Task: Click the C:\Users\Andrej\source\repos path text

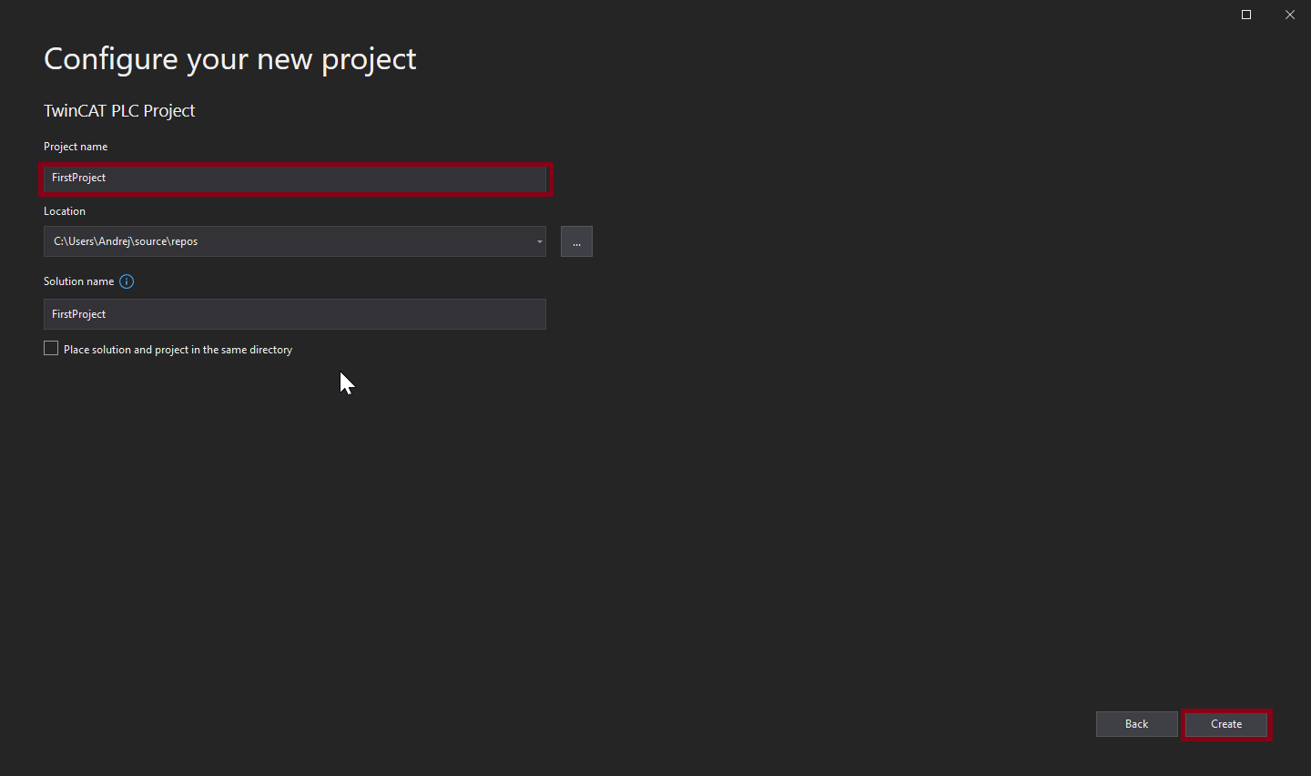Action: point(126,241)
